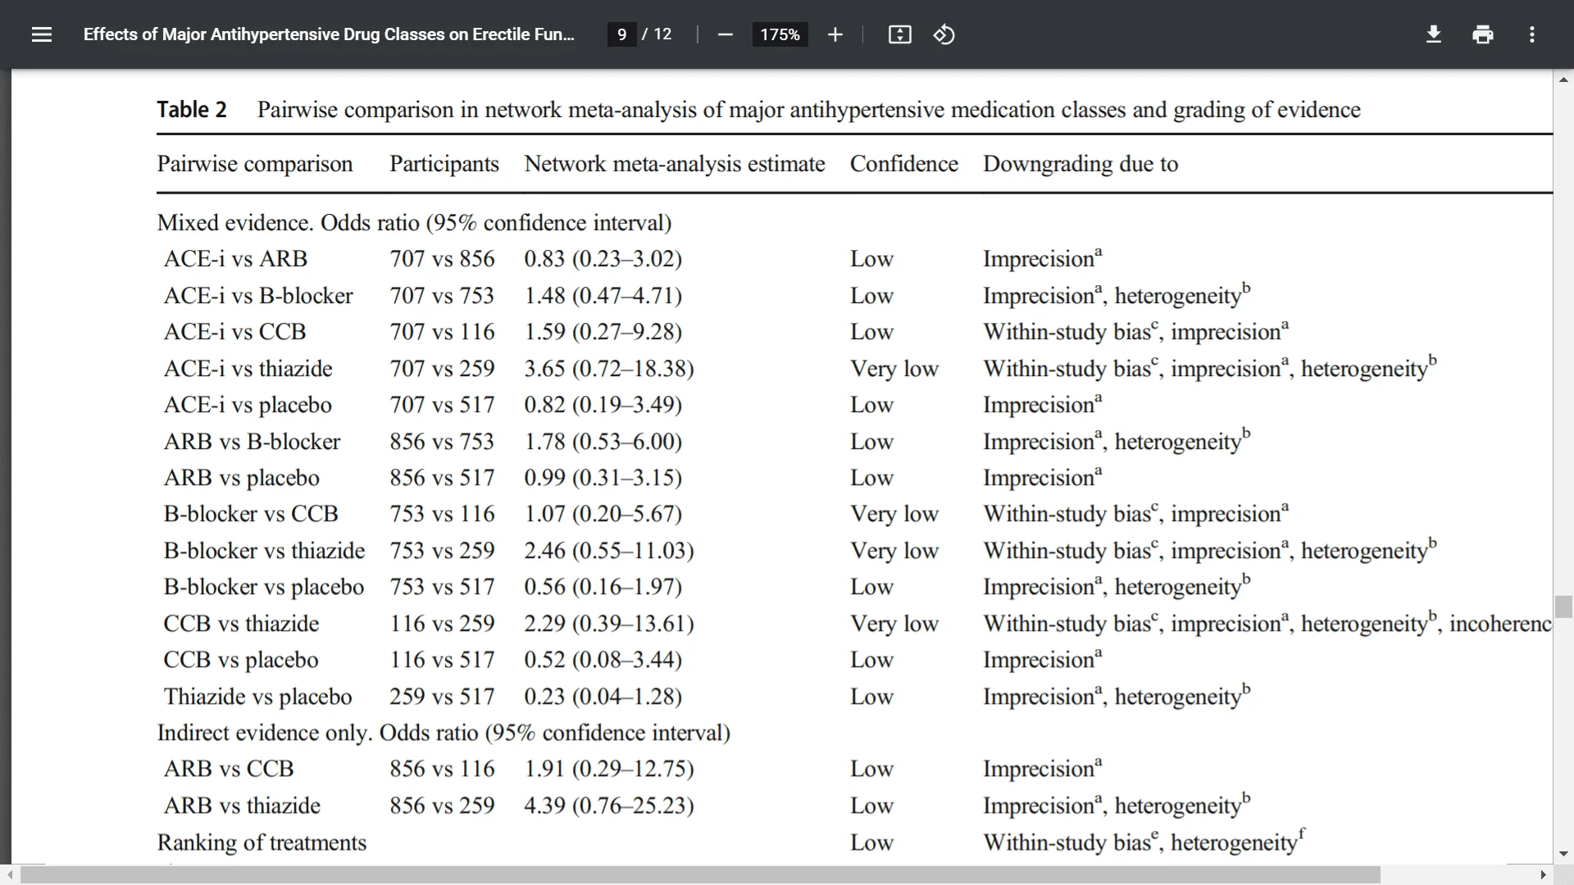Click 'Network meta-analysis estimate' header

click(x=675, y=164)
